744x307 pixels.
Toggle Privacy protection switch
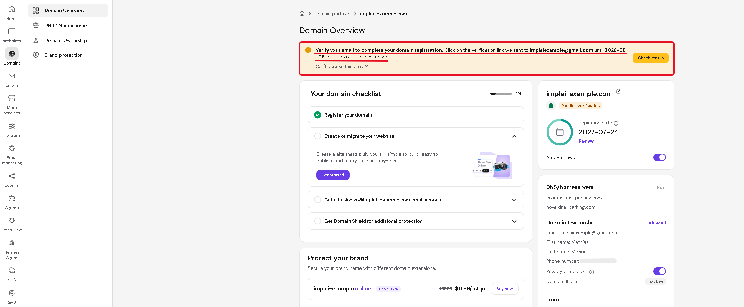660,271
